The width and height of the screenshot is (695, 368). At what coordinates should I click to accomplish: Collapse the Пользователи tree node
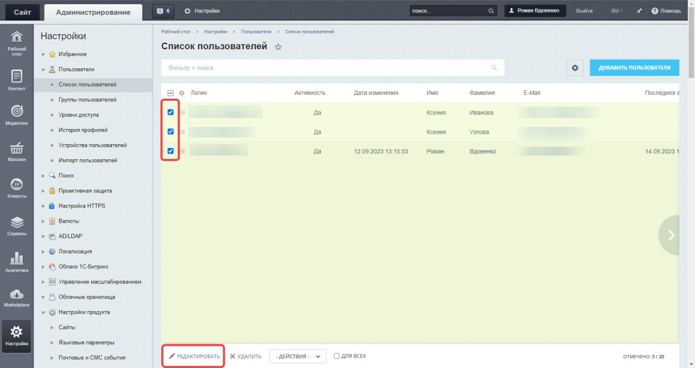(43, 69)
